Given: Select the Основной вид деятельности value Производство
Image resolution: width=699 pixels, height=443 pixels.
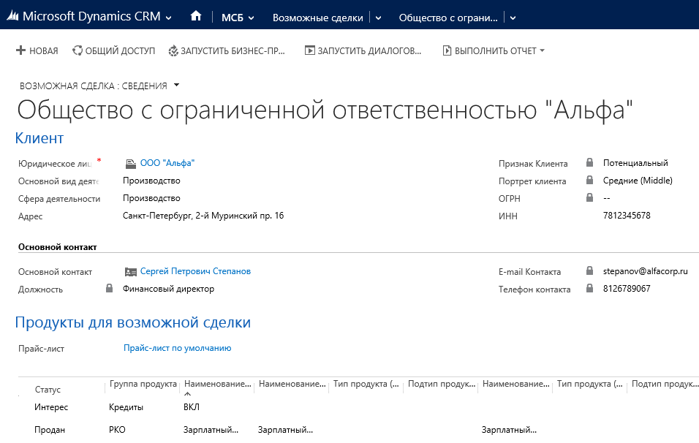Looking at the screenshot, I should pos(151,181).
